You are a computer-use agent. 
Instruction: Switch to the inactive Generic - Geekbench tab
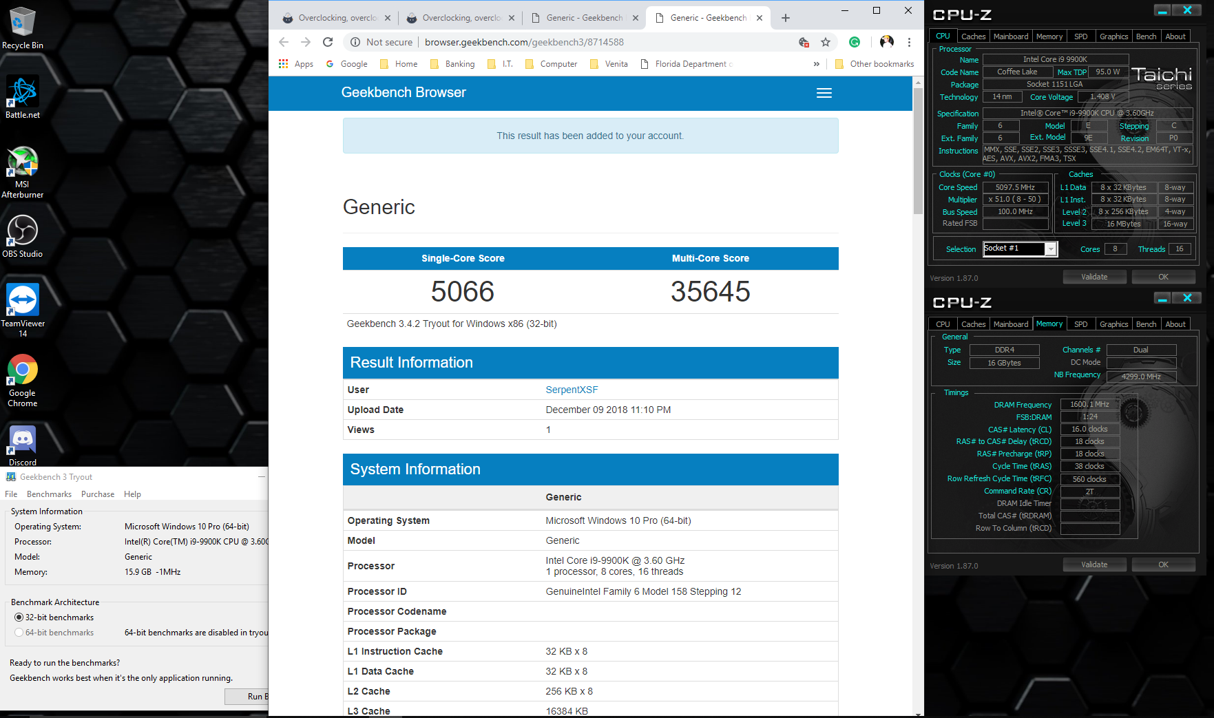click(x=584, y=18)
